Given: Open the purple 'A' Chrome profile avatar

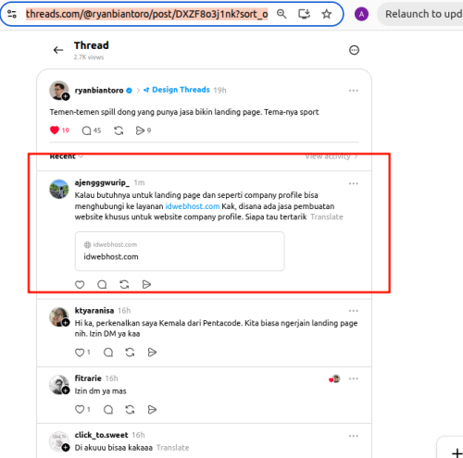Looking at the screenshot, I should [361, 14].
